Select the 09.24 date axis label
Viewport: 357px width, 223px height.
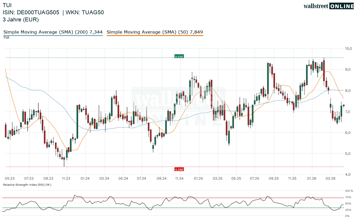pos(161,179)
